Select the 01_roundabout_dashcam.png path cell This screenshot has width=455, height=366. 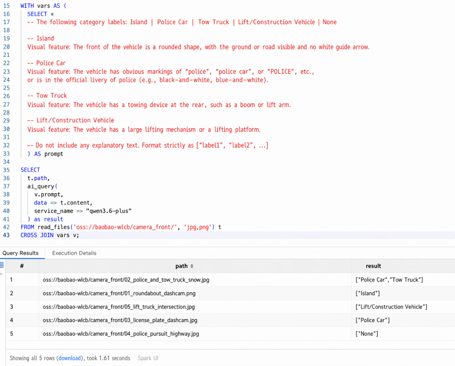pyautogui.click(x=119, y=293)
